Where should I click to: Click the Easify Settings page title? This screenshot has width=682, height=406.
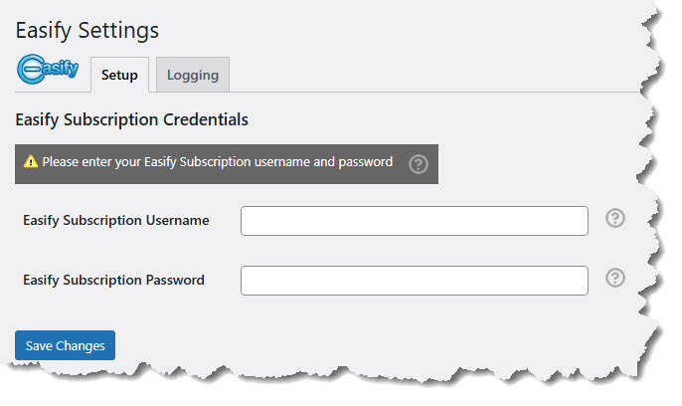87,31
